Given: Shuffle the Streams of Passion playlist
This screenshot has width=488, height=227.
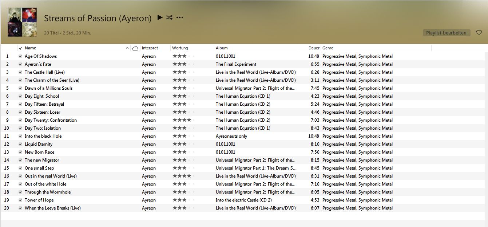Looking at the screenshot, I should point(169,17).
